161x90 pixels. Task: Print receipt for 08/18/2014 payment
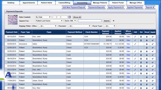(147, 59)
